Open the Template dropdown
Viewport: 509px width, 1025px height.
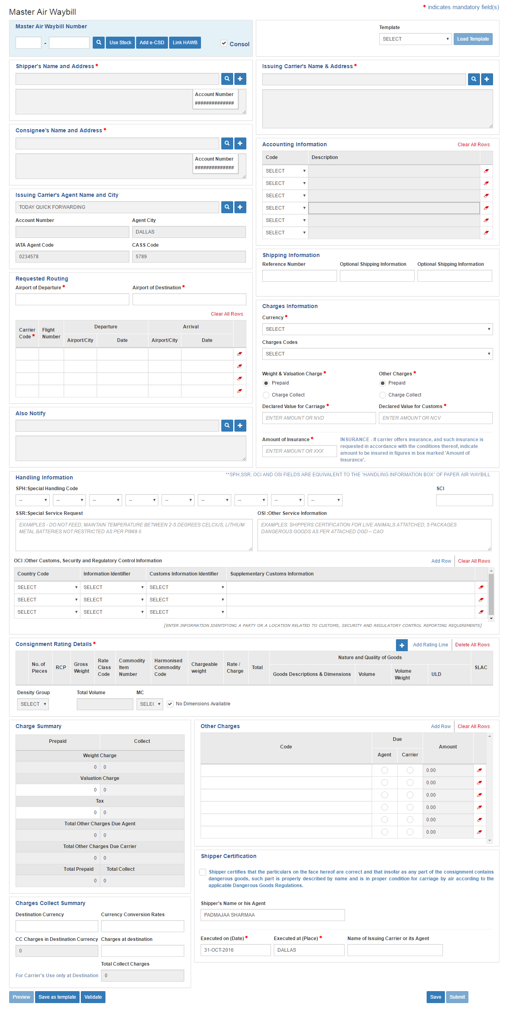pos(415,39)
